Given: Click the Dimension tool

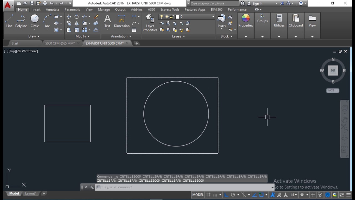Looking at the screenshot, I should 122,21.
